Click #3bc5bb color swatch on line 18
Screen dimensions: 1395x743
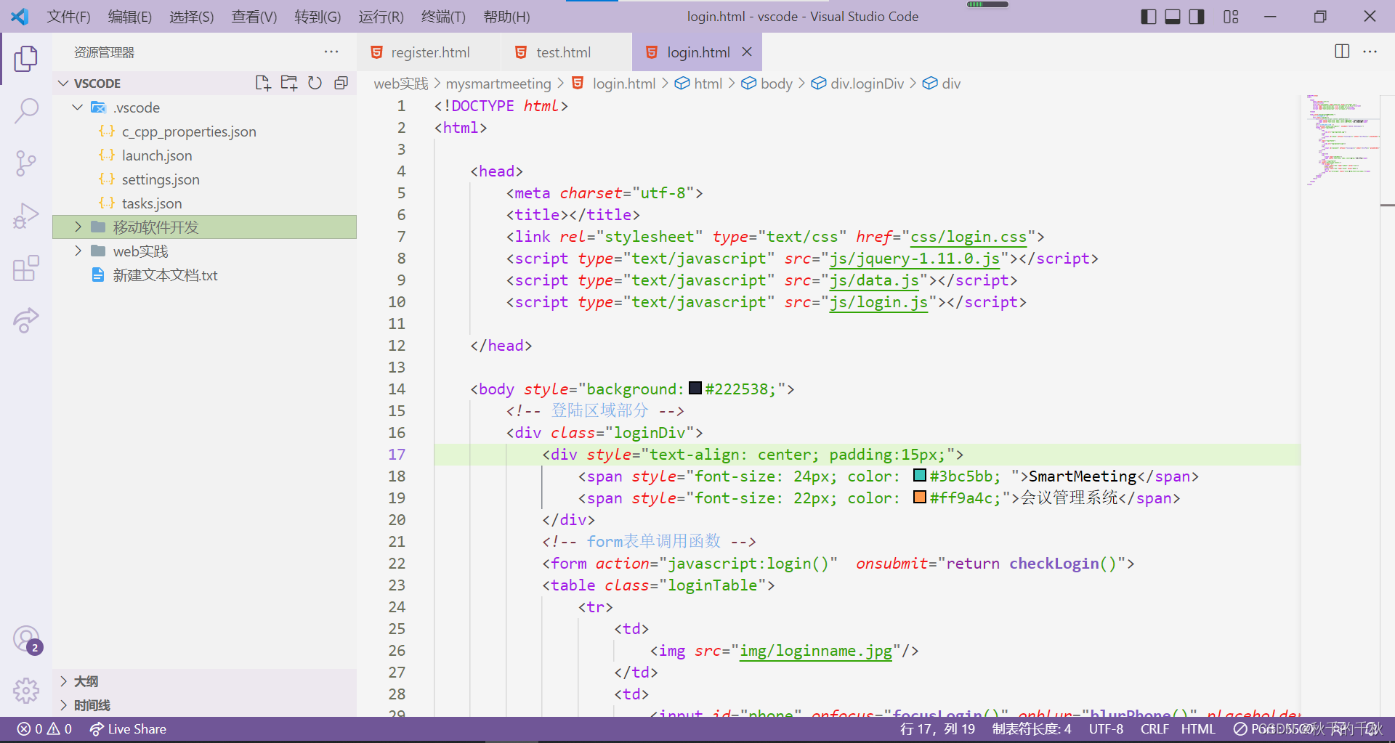920,475
